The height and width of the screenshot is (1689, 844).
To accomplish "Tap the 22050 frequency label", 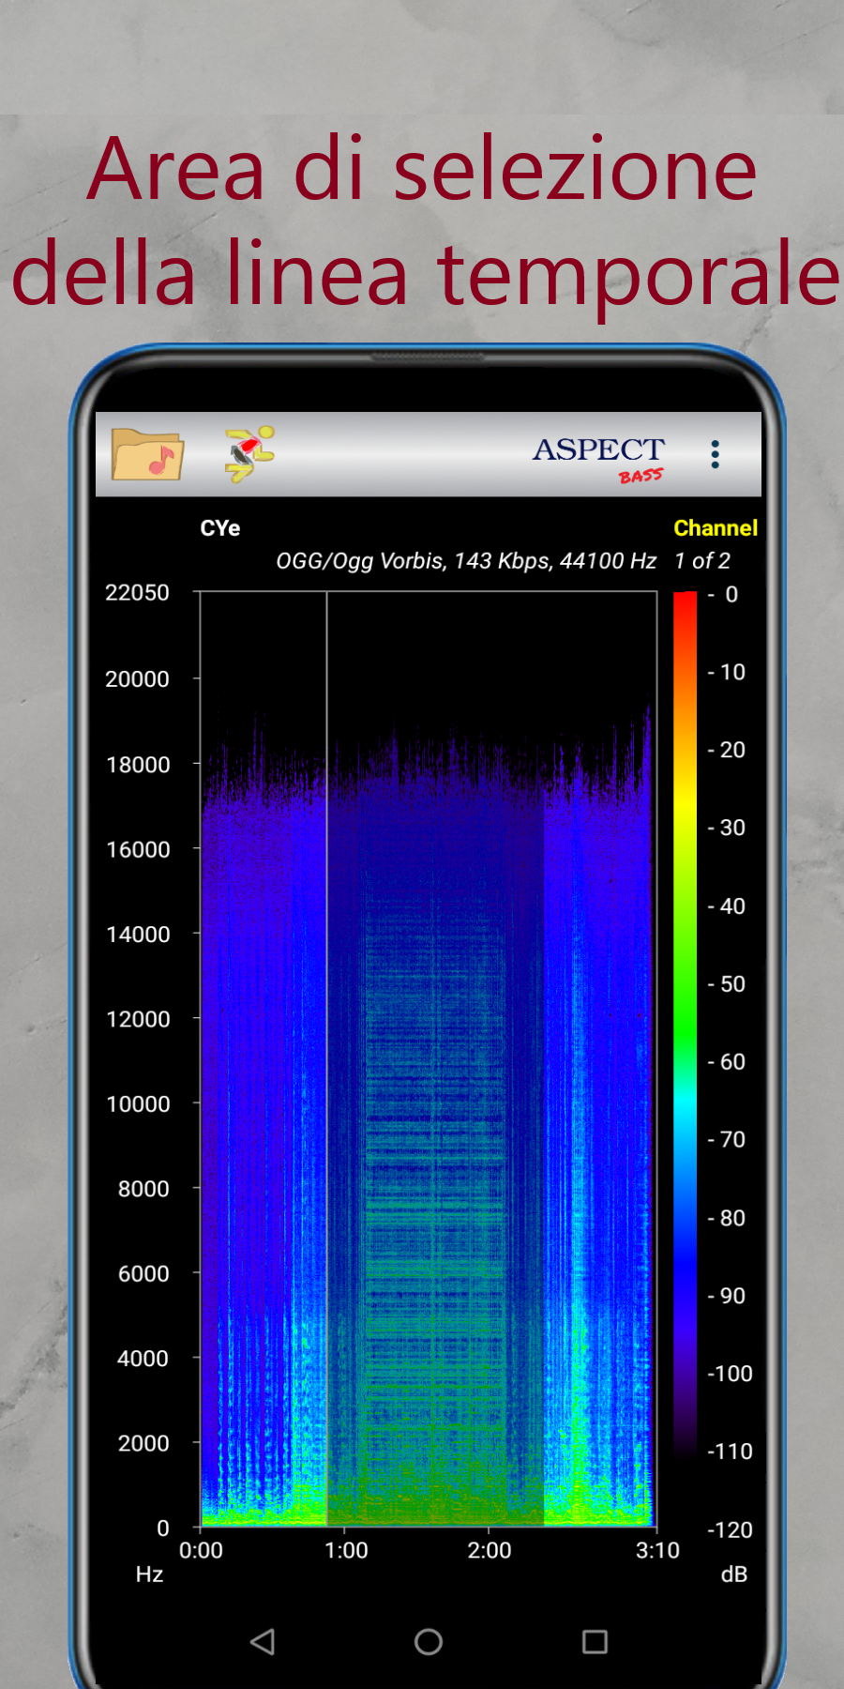I will coord(137,593).
